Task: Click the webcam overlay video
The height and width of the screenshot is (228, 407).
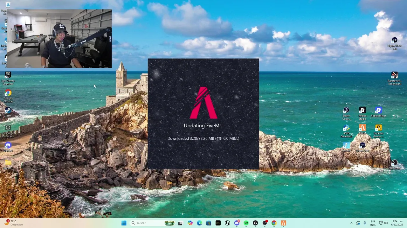Action: coord(59,38)
